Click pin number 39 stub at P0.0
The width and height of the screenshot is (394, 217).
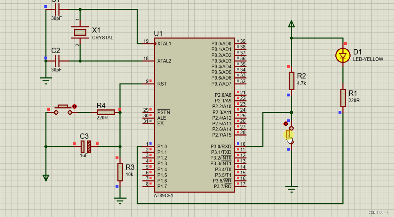click(x=240, y=44)
